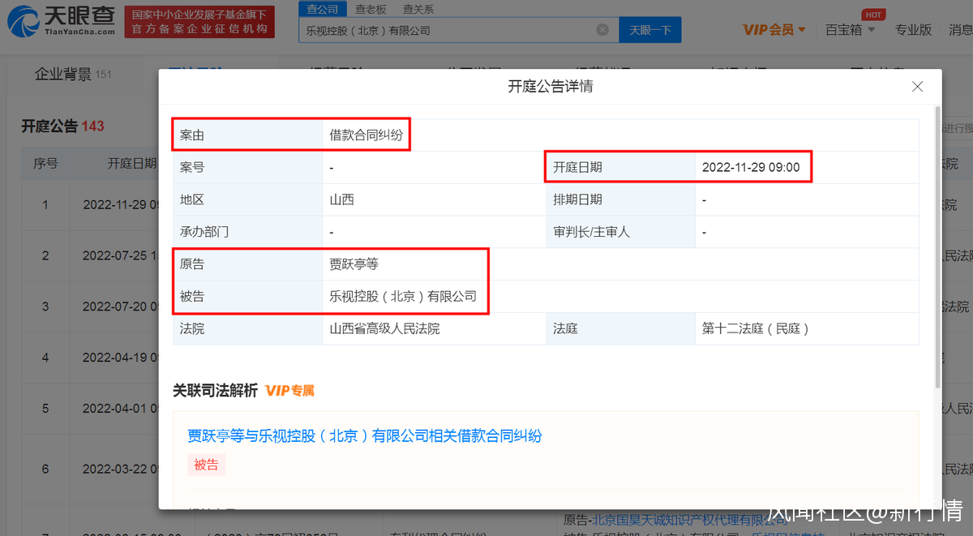973x536 pixels.
Task: Click the TianYanCha logo
Action: tap(62, 22)
